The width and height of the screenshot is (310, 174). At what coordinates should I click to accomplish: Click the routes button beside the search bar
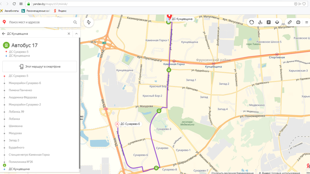(88, 22)
